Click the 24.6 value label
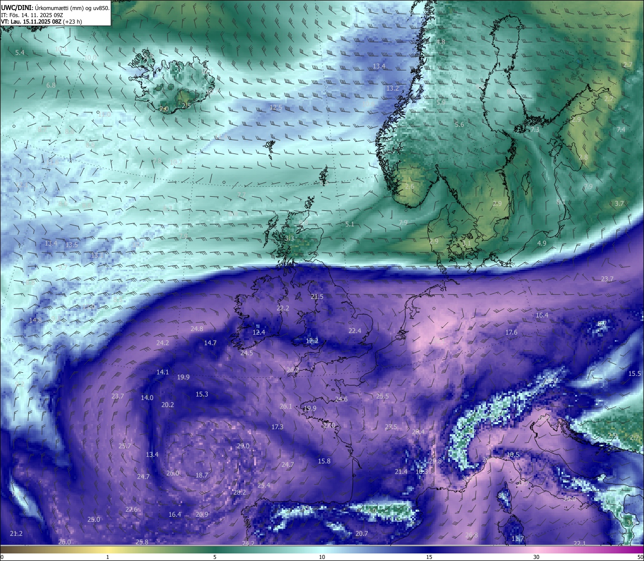 [x=341, y=399]
